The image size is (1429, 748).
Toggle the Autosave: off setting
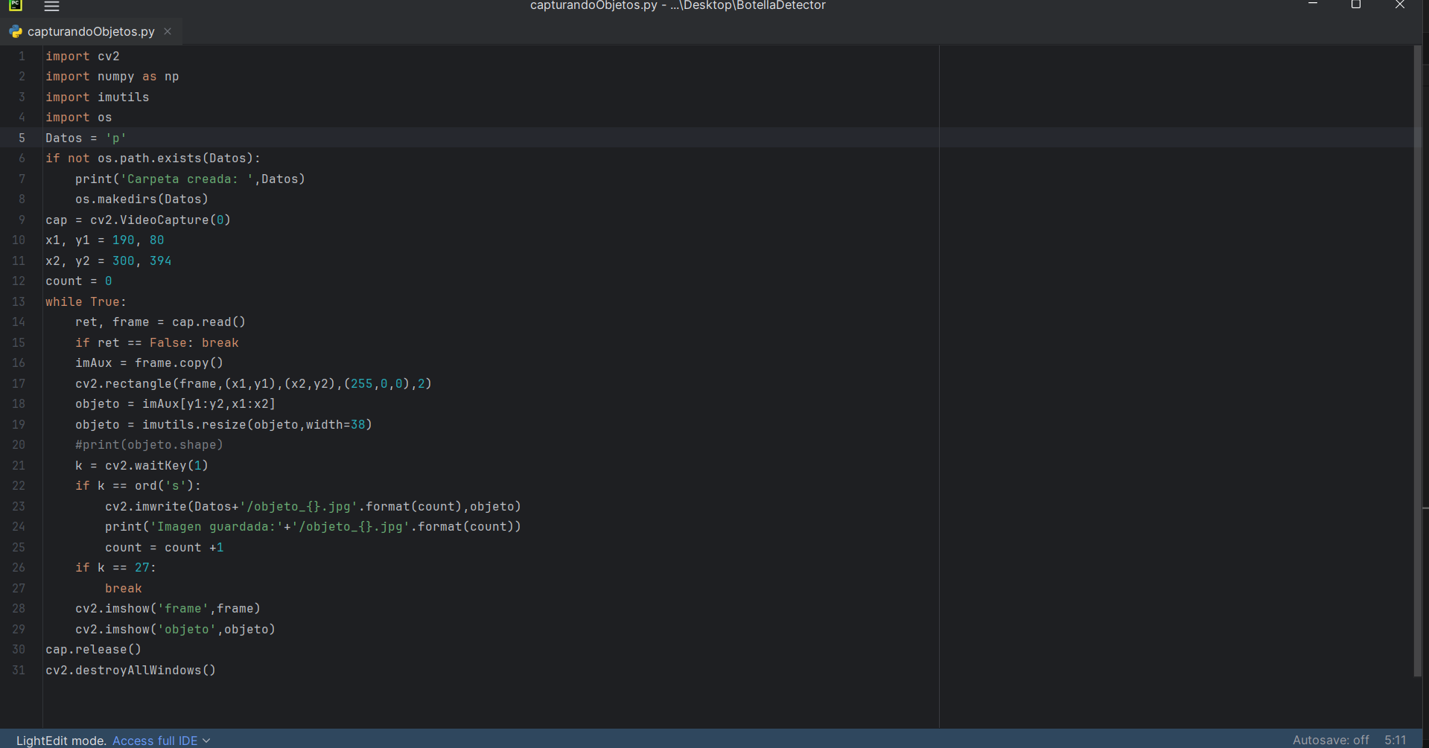point(1331,740)
